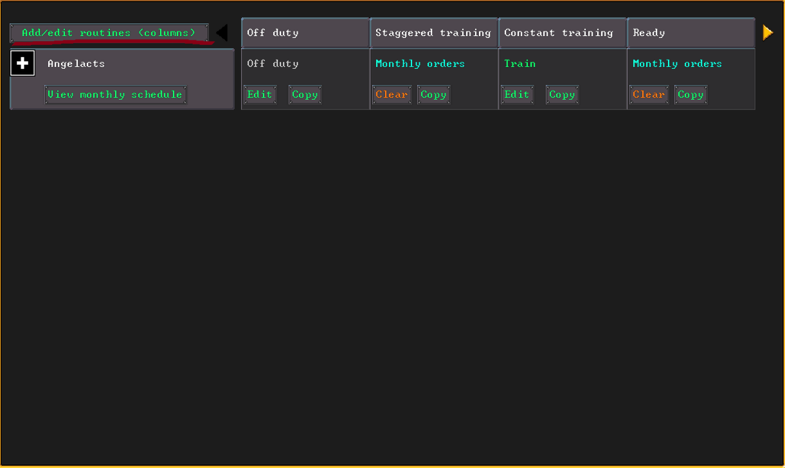Select the Constant training column header

click(x=563, y=33)
